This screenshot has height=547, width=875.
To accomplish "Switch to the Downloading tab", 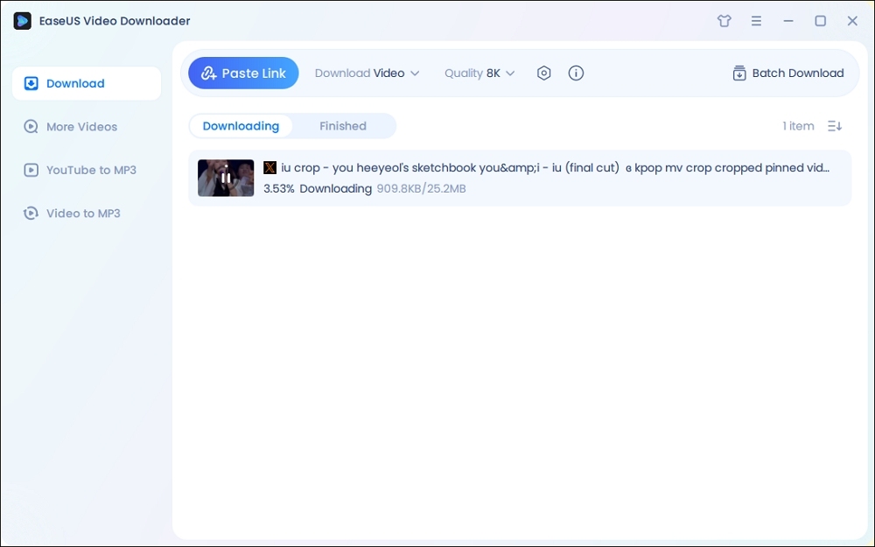I will tap(241, 126).
